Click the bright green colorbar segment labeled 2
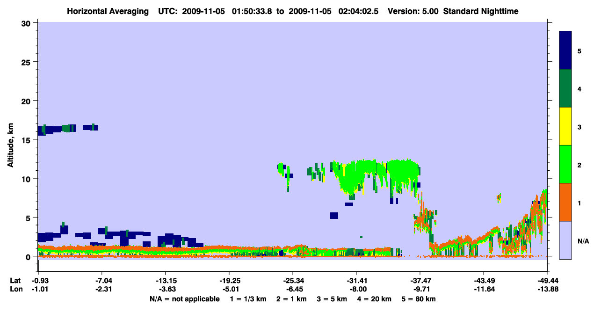This screenshot has height=312, width=608. tap(565, 164)
